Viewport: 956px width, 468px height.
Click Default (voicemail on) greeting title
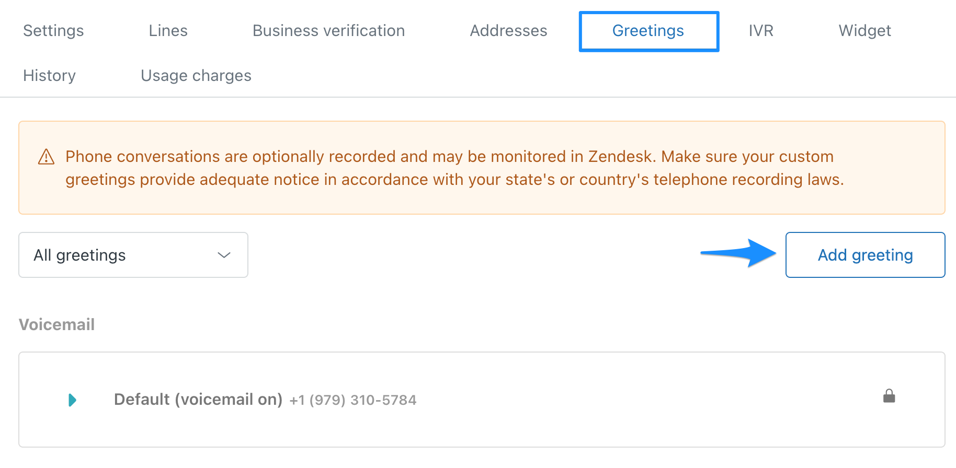pos(198,400)
